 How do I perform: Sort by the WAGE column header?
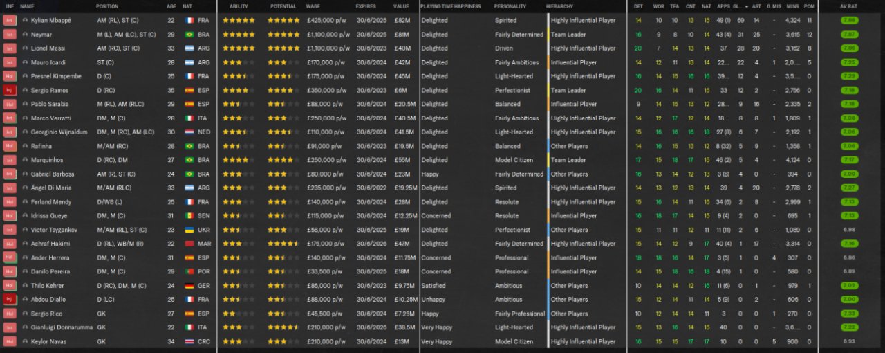tap(313, 6)
